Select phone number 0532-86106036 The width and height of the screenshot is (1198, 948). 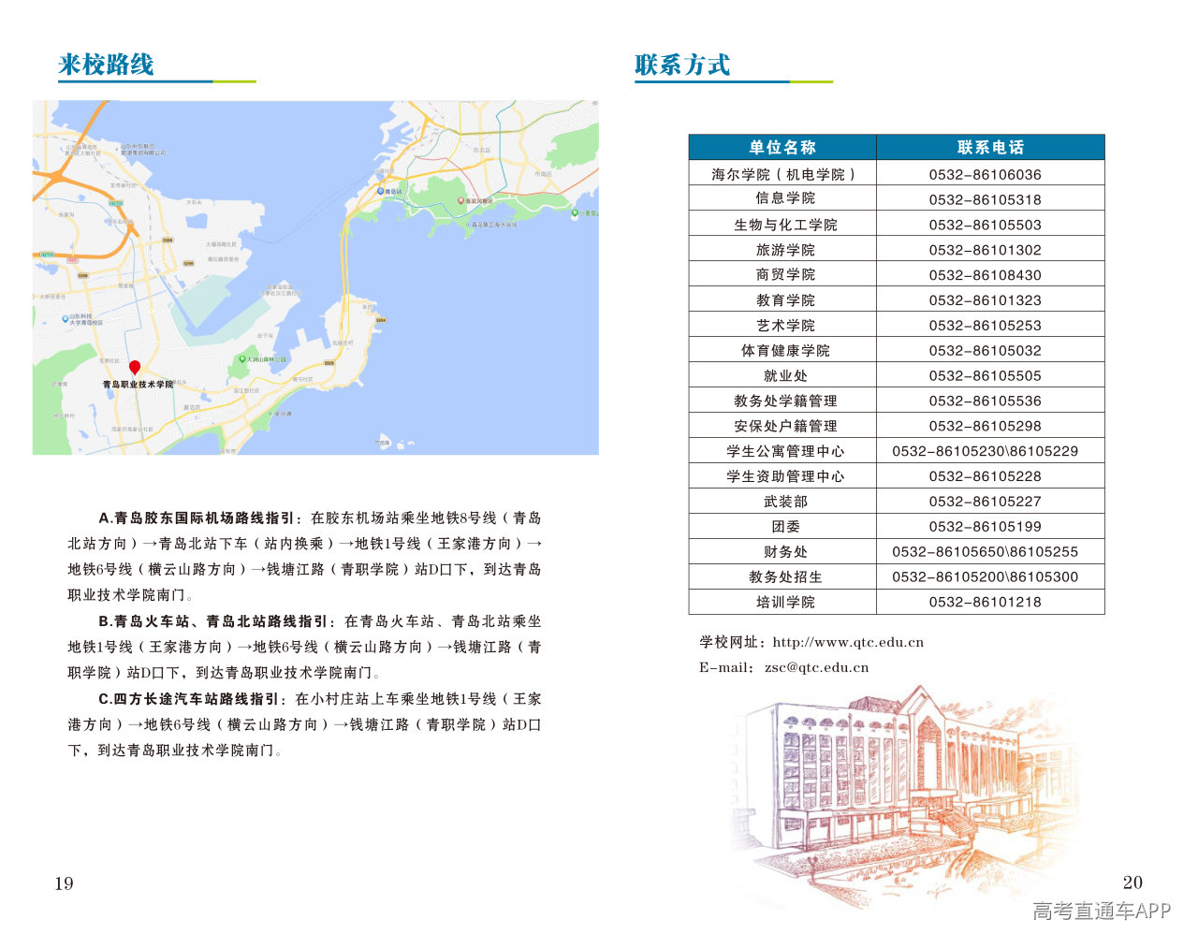[985, 174]
